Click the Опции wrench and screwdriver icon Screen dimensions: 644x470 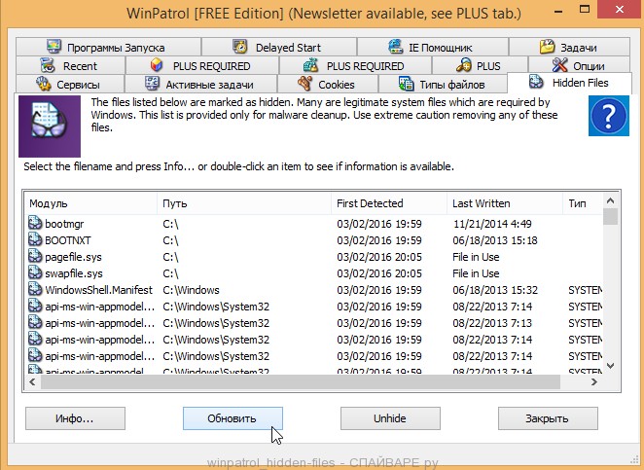(559, 65)
